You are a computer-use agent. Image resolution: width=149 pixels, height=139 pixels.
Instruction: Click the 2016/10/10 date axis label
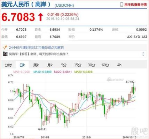click(x=129, y=137)
